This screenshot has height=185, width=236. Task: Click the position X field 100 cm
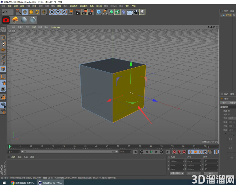coord(177,161)
